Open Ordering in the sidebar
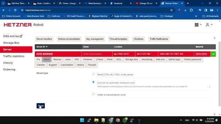221x124 pixels. 9,70
